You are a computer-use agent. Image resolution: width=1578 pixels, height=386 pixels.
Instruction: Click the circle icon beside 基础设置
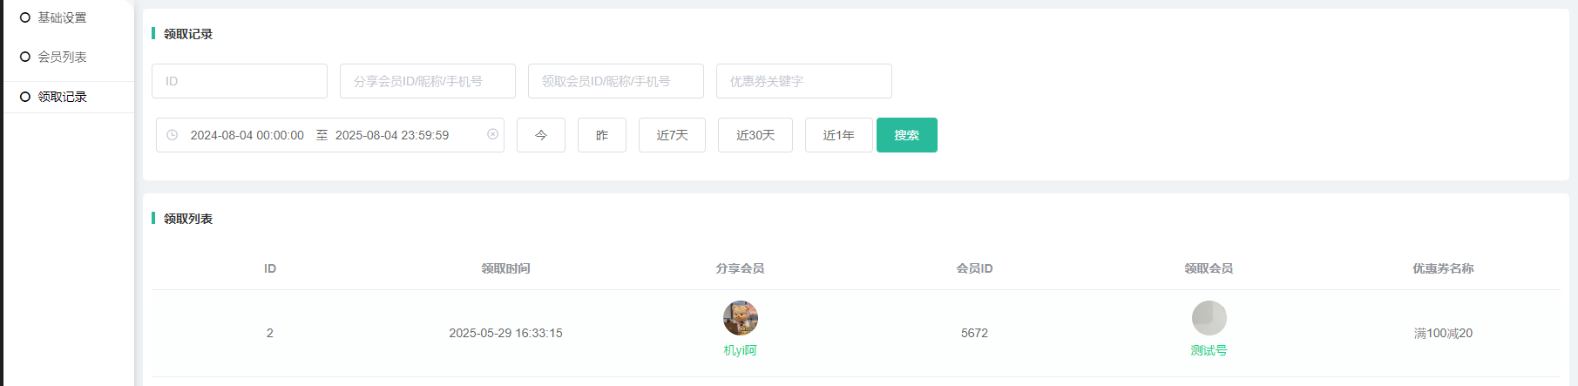pos(25,17)
